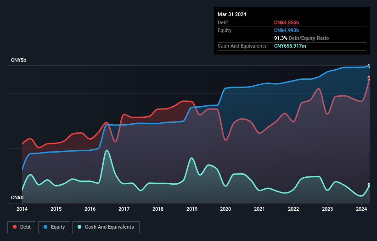Click the 2023 x-axis label
The width and height of the screenshot is (377, 241).
[327, 209]
